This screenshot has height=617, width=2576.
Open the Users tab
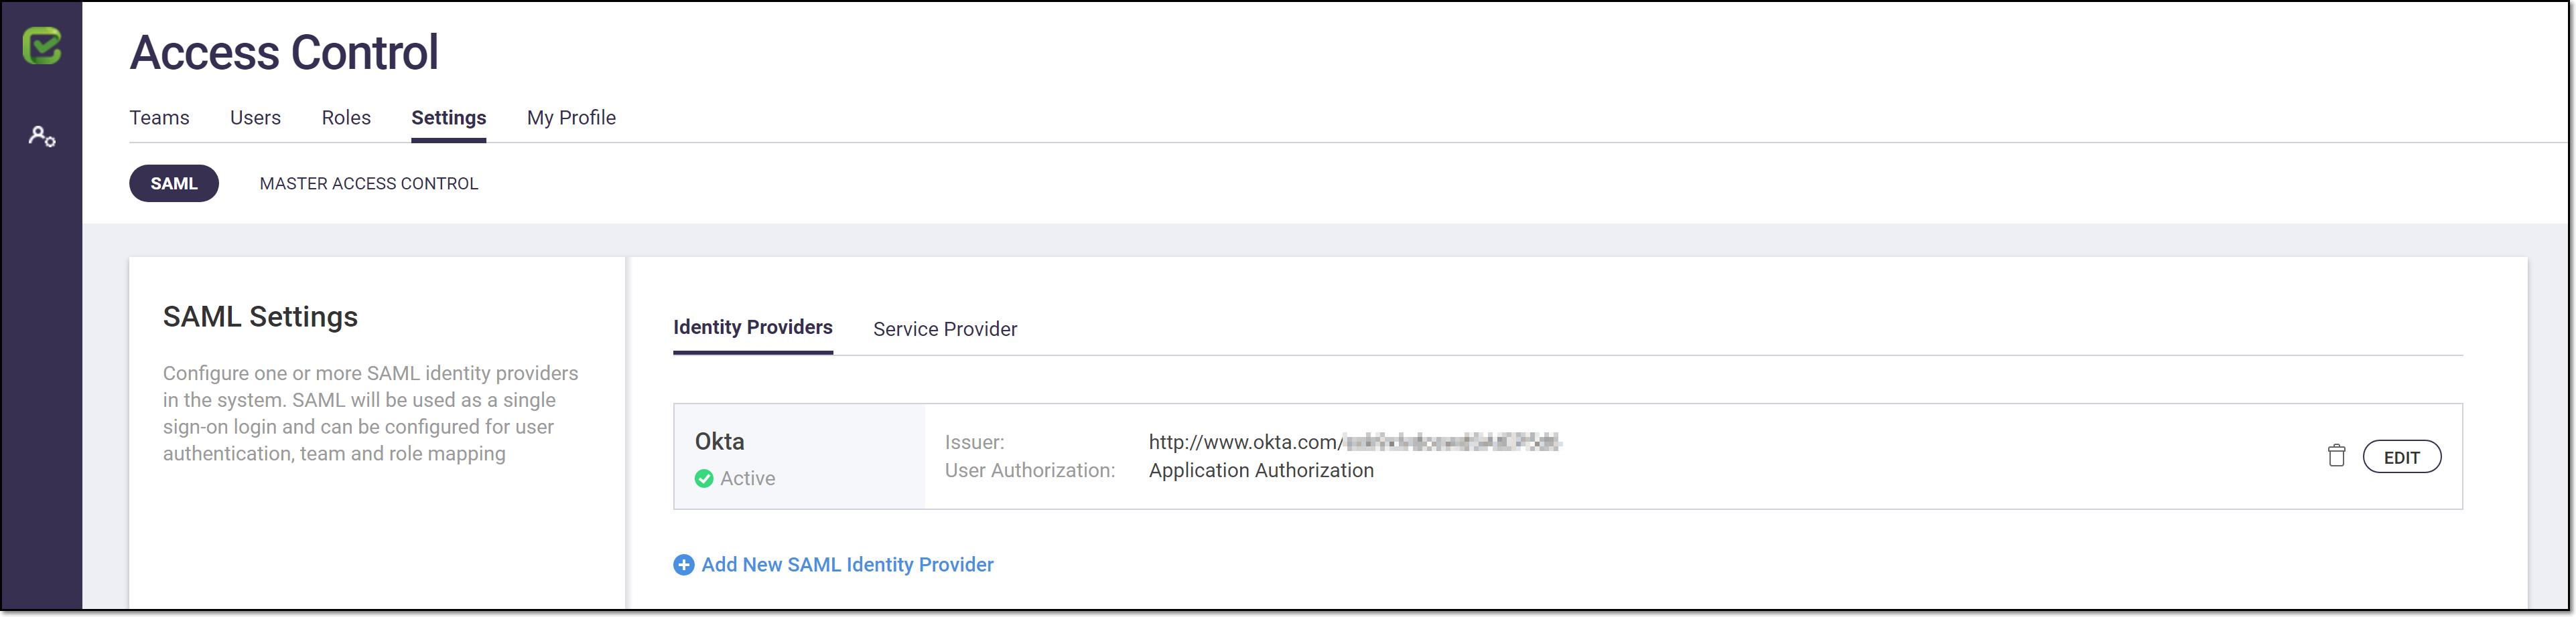[x=255, y=118]
